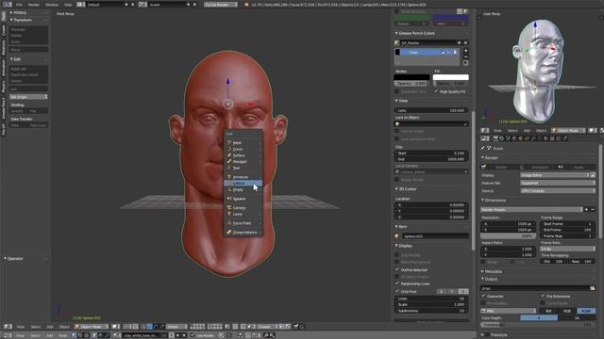Viewport: 604px width, 339px height.
Task: Choose Group Instance in the Add menu
Action: [x=243, y=233]
